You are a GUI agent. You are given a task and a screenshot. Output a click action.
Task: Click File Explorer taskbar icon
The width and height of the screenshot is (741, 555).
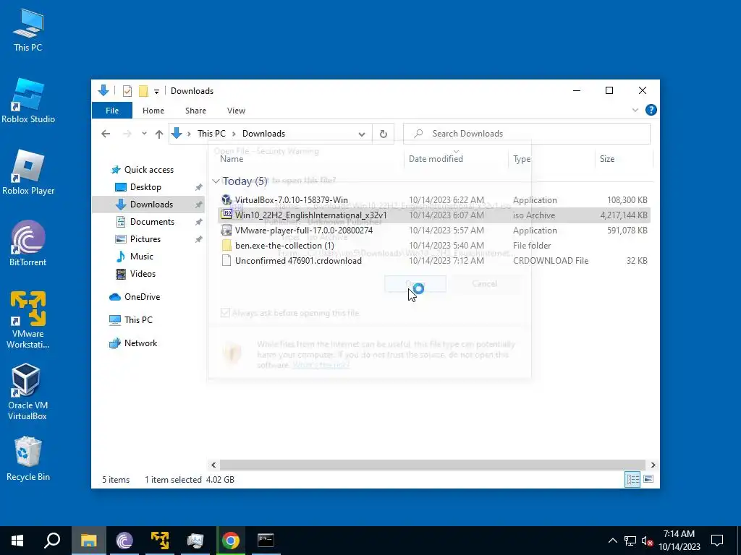tap(88, 541)
